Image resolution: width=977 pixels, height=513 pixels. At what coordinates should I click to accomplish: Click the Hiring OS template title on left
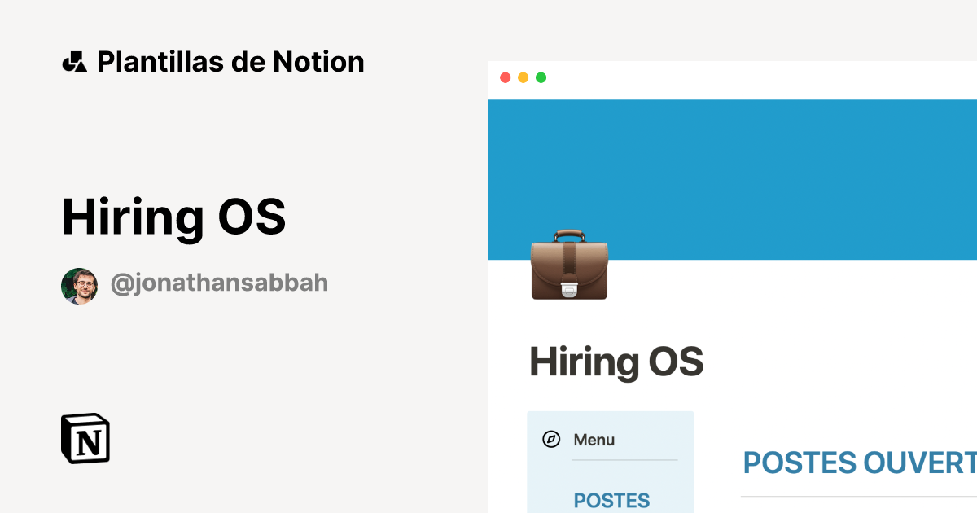coord(173,217)
